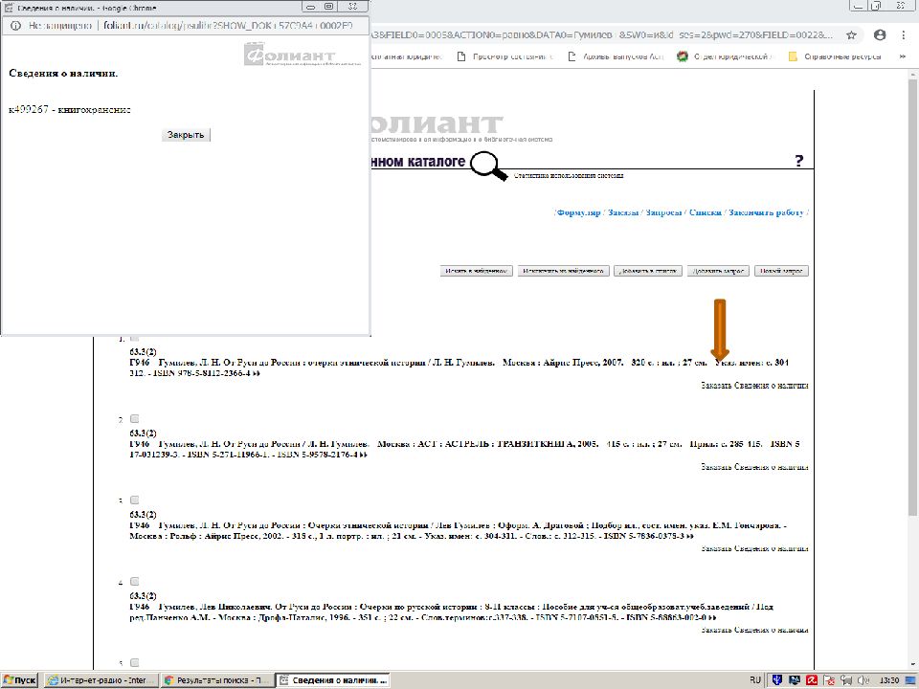This screenshot has width=919, height=689.
Task: Check the box for search result 3
Action: [134, 500]
